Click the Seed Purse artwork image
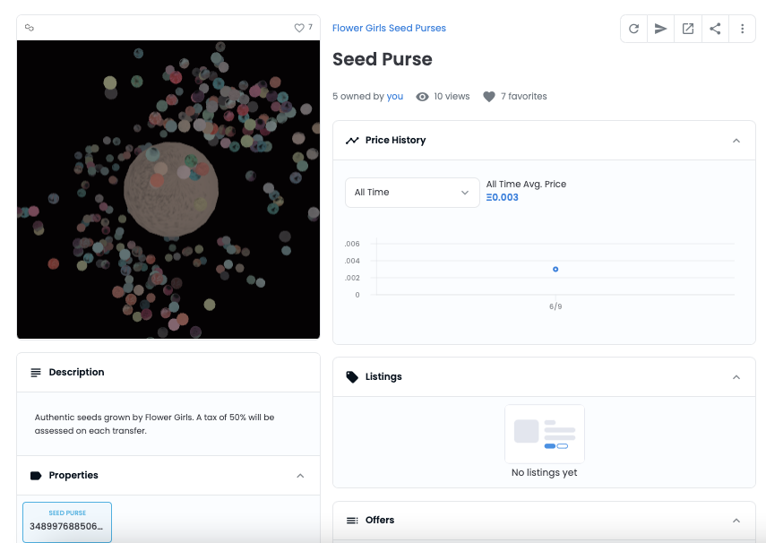The image size is (766, 543). tap(168, 190)
